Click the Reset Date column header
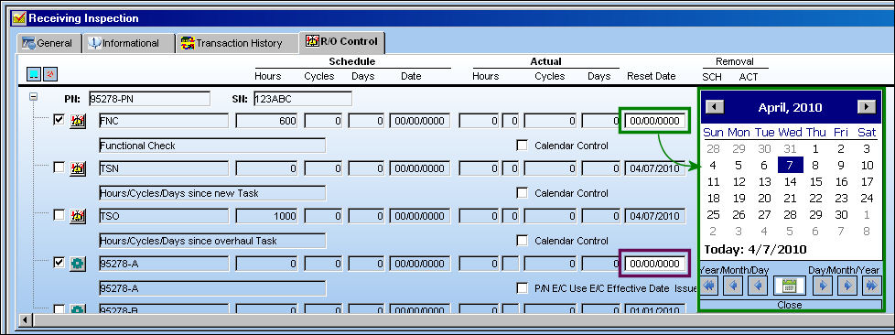The image size is (895, 335). (652, 76)
